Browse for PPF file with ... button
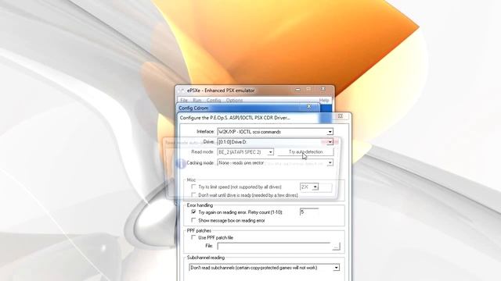This screenshot has width=501, height=281. click(x=336, y=247)
